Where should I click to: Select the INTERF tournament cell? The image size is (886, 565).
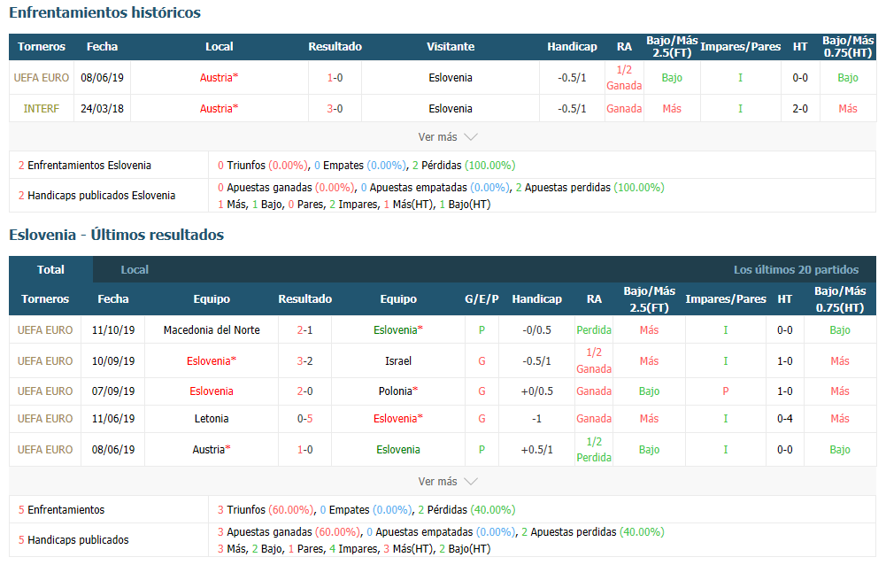coord(42,109)
